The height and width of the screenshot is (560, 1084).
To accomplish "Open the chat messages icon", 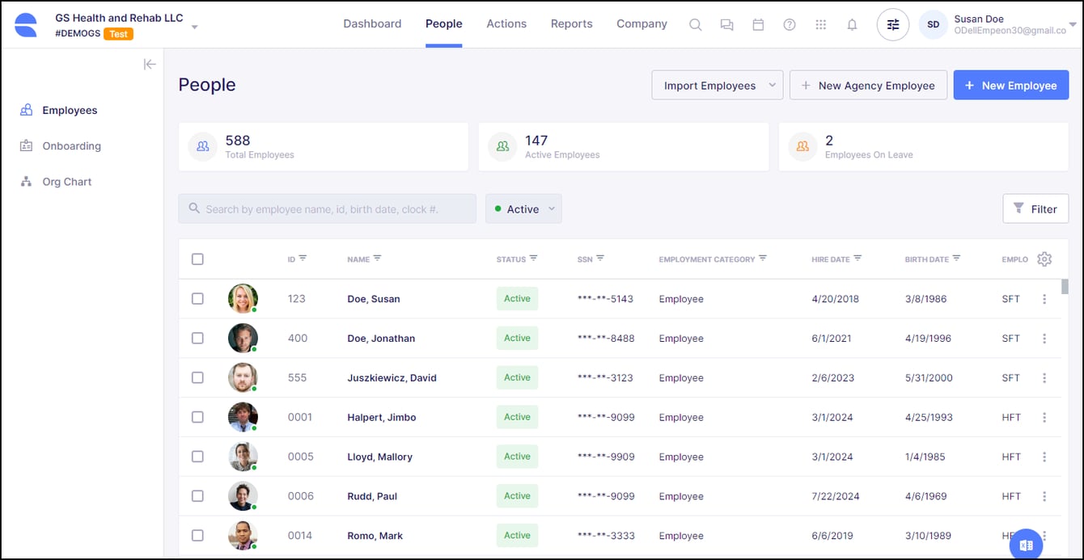I will [x=726, y=24].
